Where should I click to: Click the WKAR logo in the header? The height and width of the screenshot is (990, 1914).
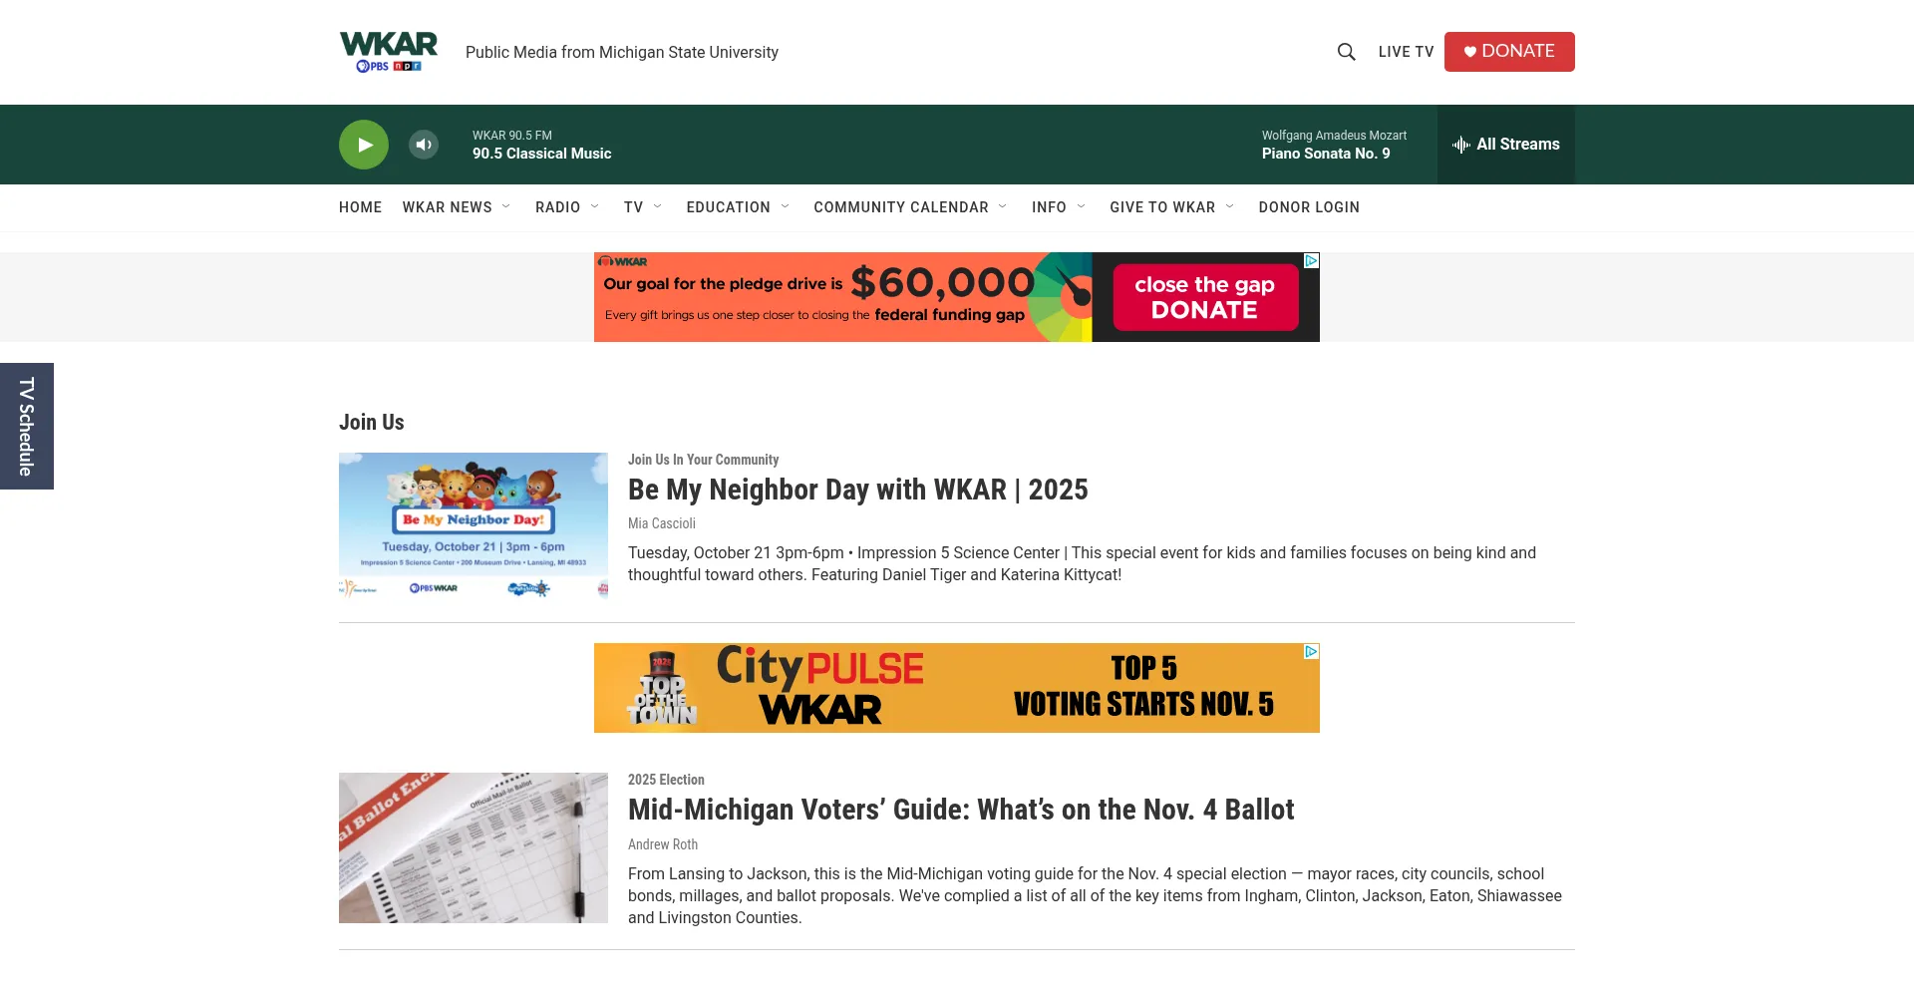pyautogui.click(x=388, y=52)
